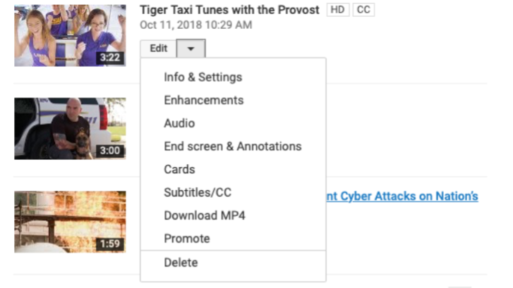Choose Delete from the dropdown menu

click(181, 263)
